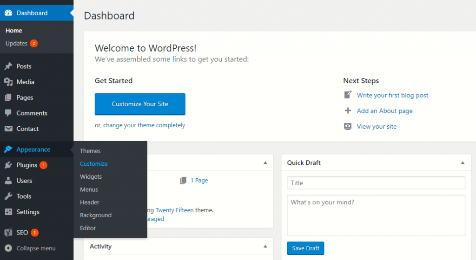Click the Posts pushpin icon in sidebar
This screenshot has width=476, height=260.
point(8,66)
